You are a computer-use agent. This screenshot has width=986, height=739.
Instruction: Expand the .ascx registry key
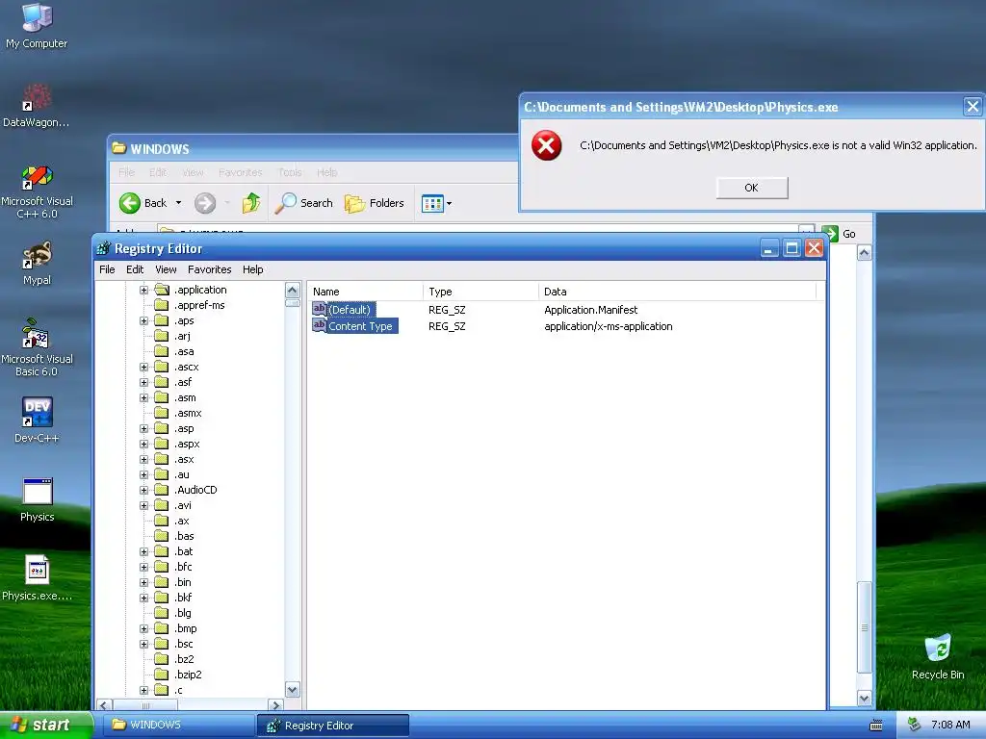[144, 367]
